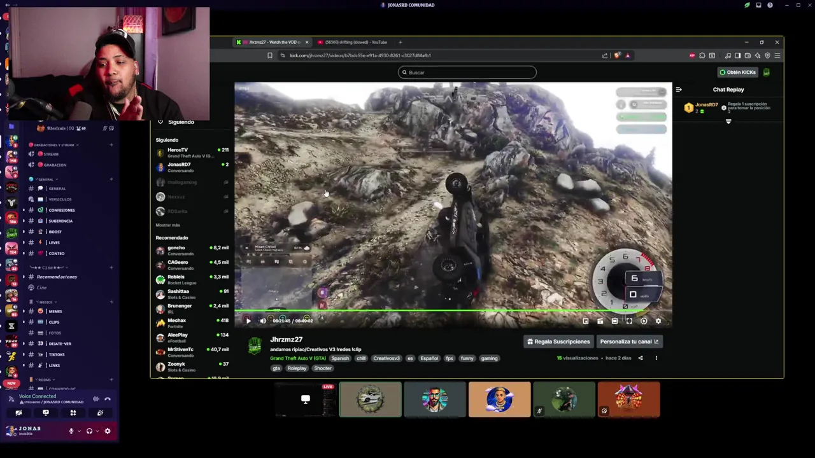This screenshot has width=815, height=458.
Task: Open Grand Theft Auto V (GTA) category link
Action: (x=298, y=358)
